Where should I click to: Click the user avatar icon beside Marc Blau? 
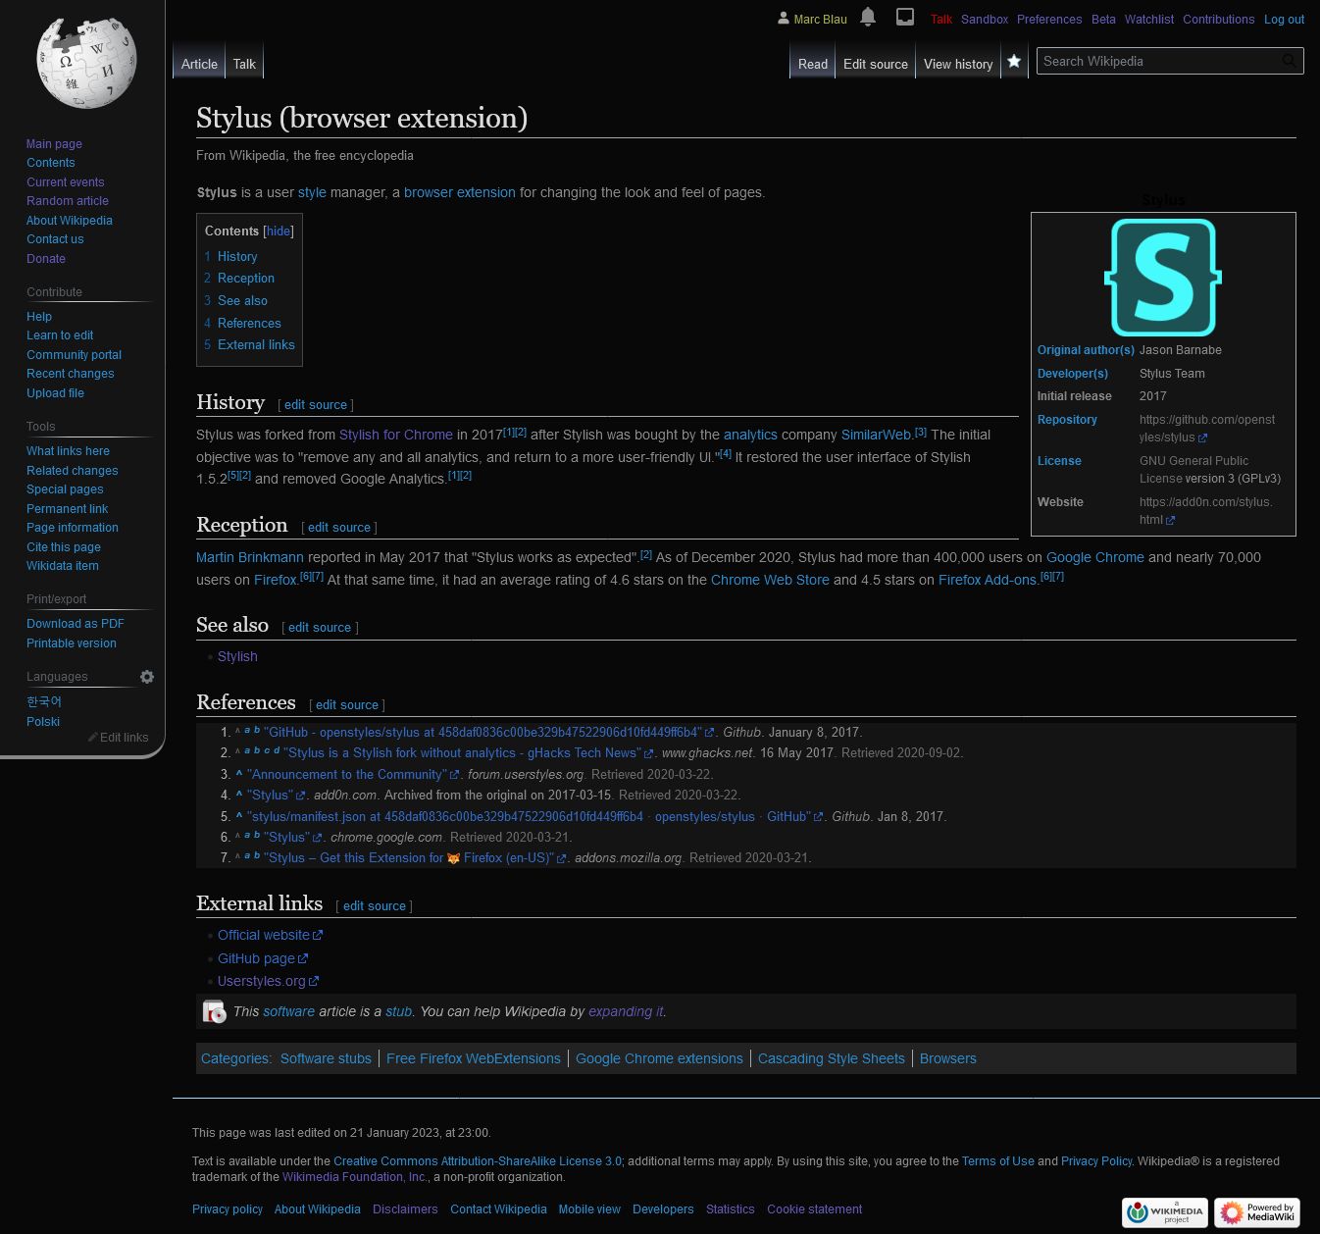point(784,19)
